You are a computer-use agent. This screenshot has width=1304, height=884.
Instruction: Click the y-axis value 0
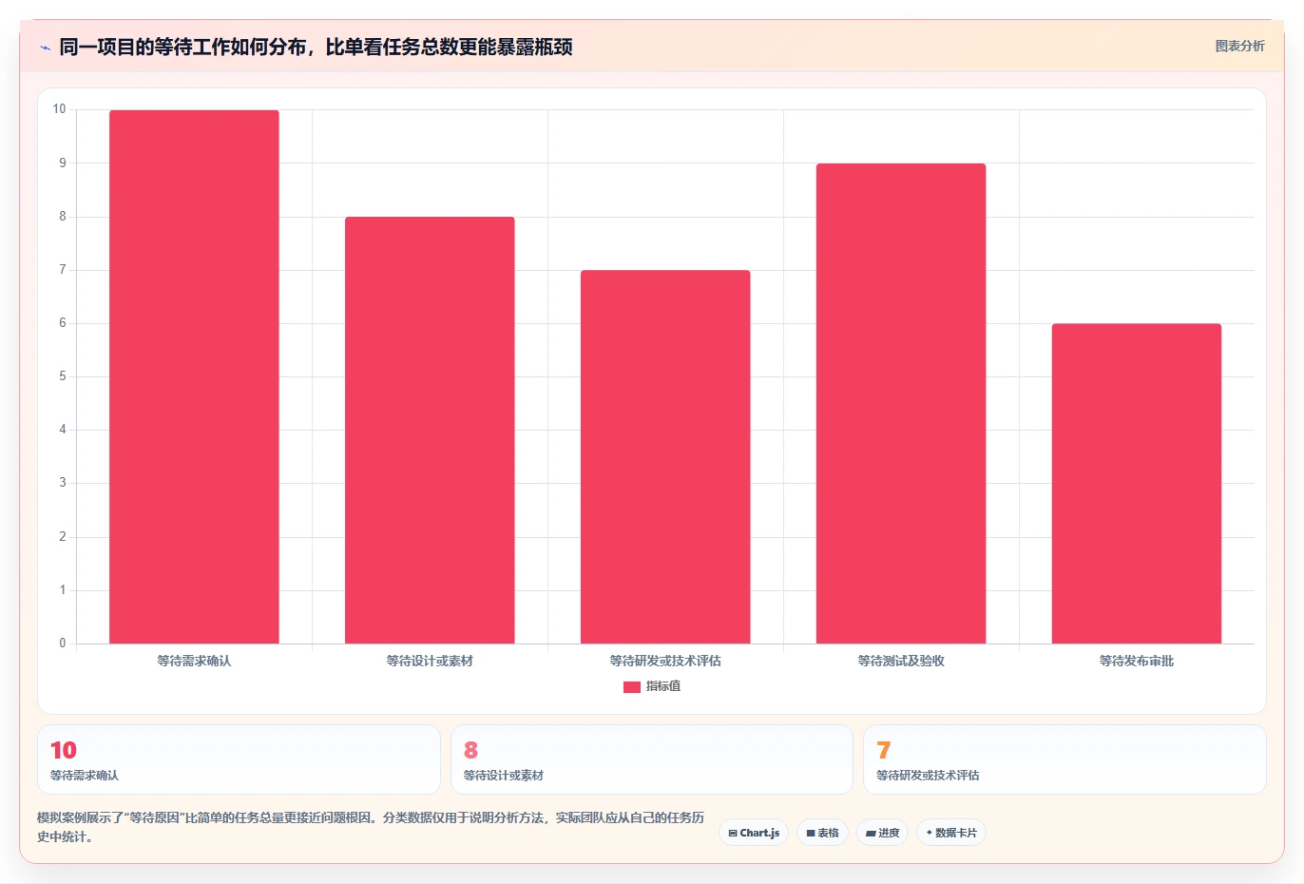[63, 644]
